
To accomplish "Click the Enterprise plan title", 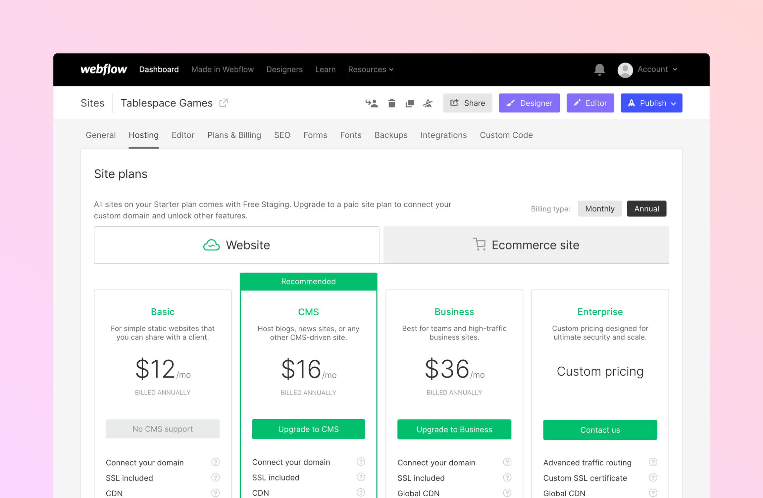I will 600,312.
